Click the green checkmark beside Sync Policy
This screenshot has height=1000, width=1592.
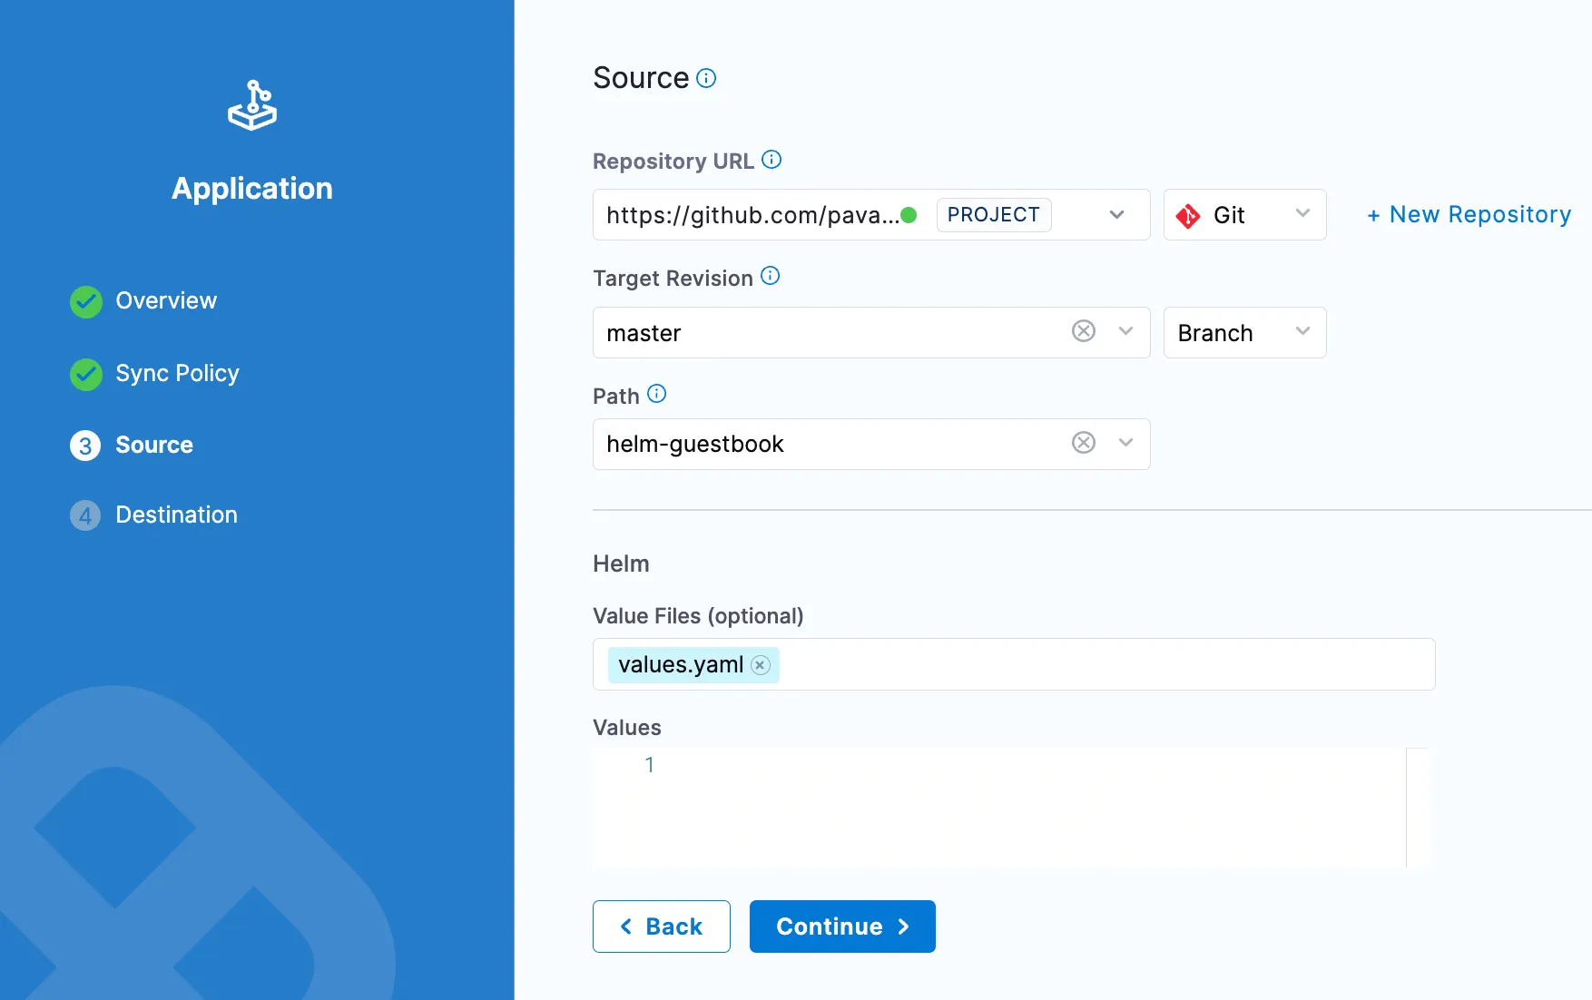[84, 375]
